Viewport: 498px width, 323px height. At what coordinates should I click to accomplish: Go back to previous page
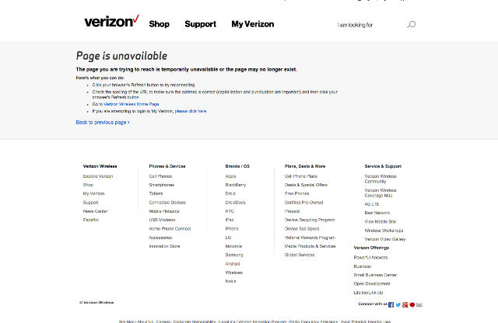103,122
